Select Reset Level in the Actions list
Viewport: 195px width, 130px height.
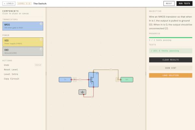point(11,70)
